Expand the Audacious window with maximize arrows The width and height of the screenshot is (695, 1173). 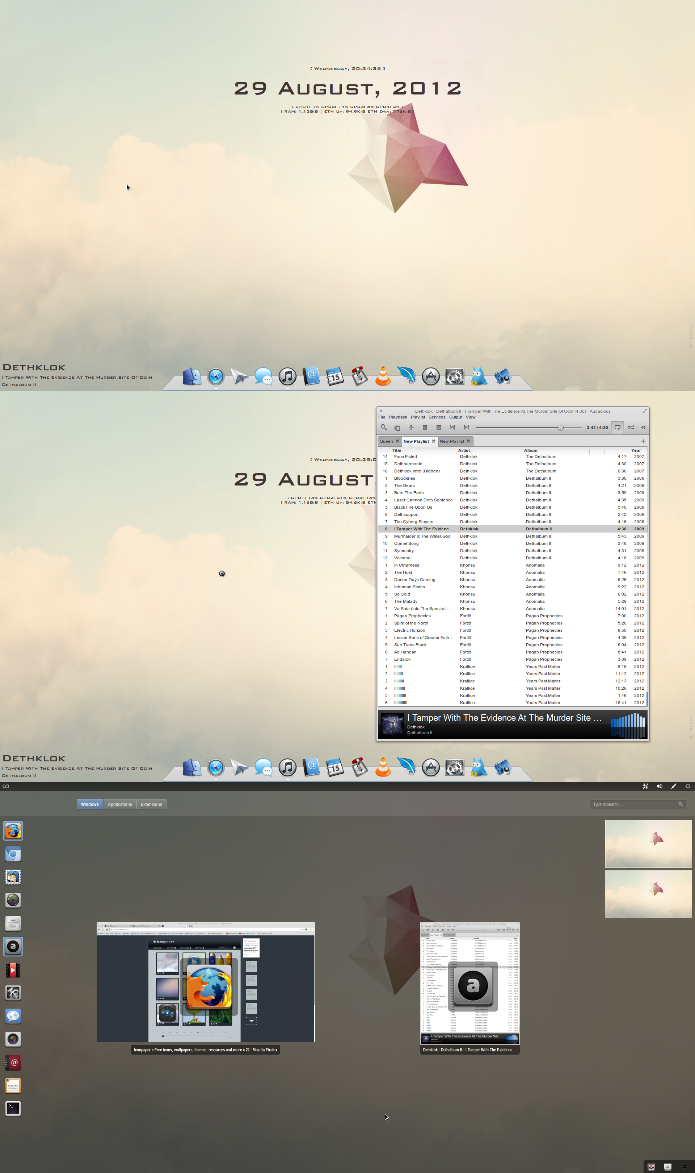pos(644,411)
